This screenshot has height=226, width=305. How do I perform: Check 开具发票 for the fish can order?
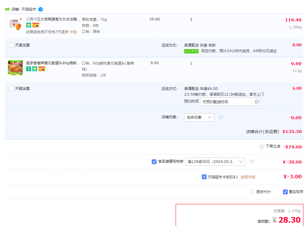click(12, 89)
